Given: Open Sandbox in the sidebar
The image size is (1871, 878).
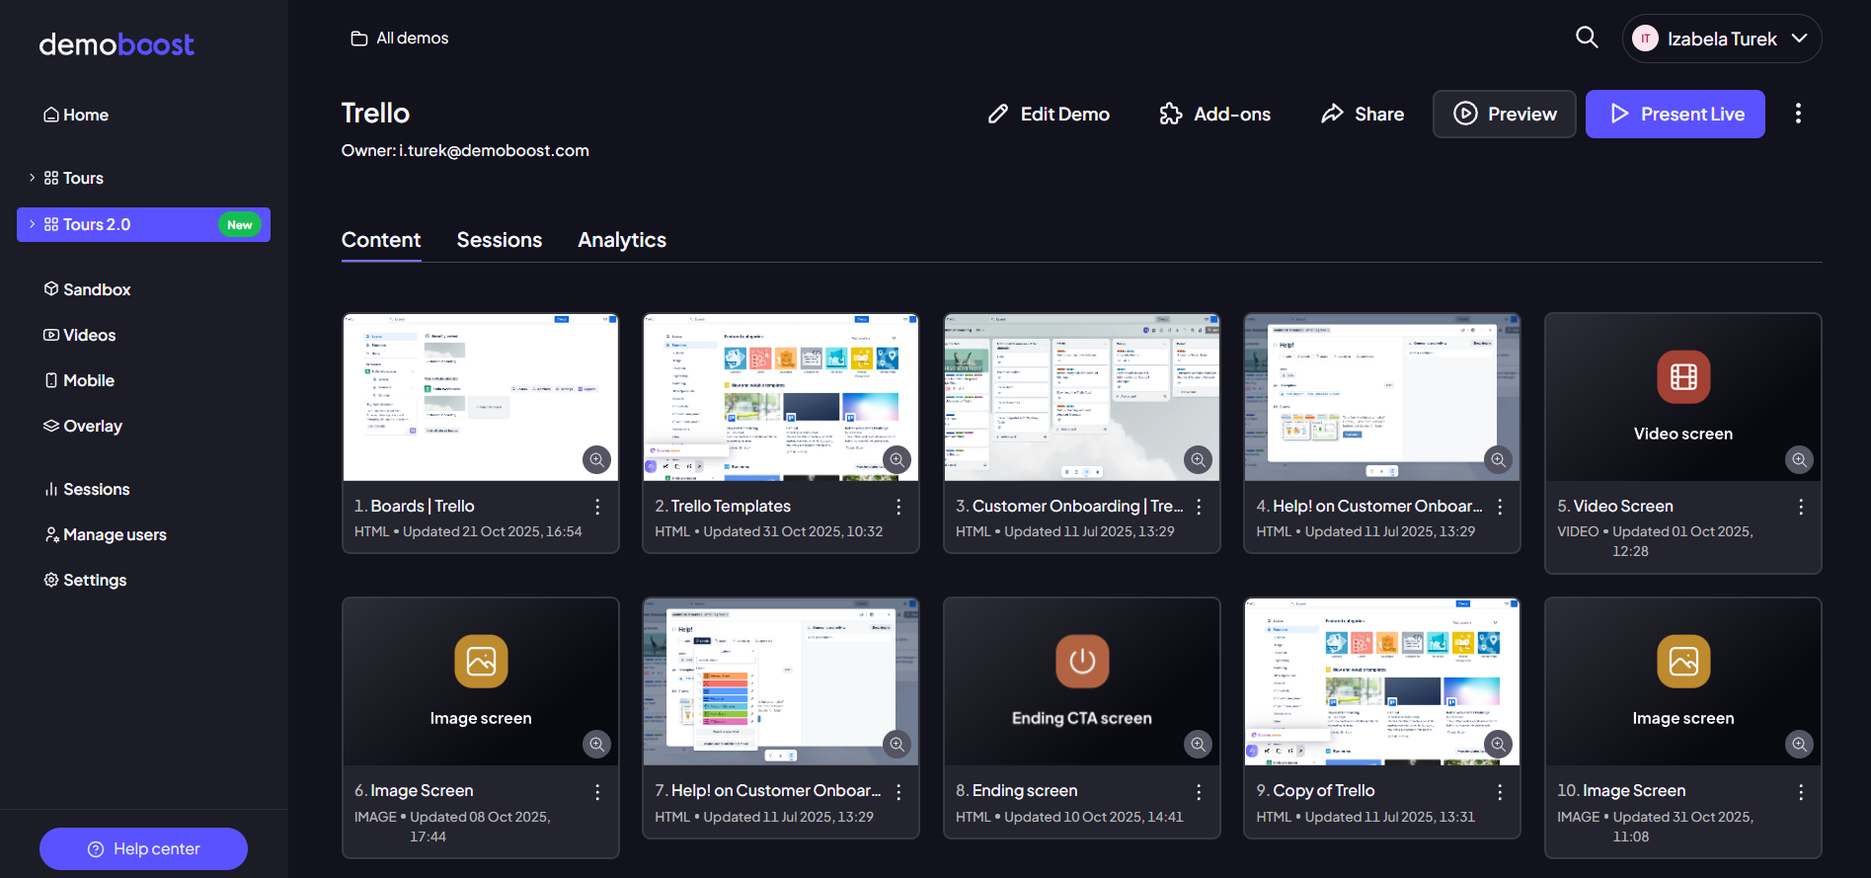Looking at the screenshot, I should coord(87,289).
